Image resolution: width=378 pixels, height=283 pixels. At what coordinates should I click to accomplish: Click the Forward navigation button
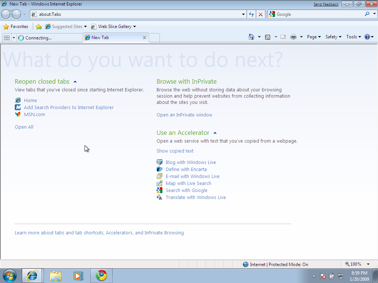click(x=16, y=14)
